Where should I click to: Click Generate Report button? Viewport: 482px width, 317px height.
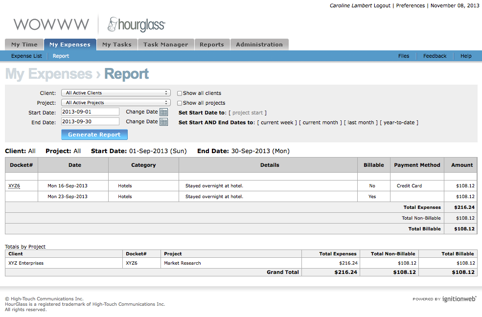pos(94,135)
